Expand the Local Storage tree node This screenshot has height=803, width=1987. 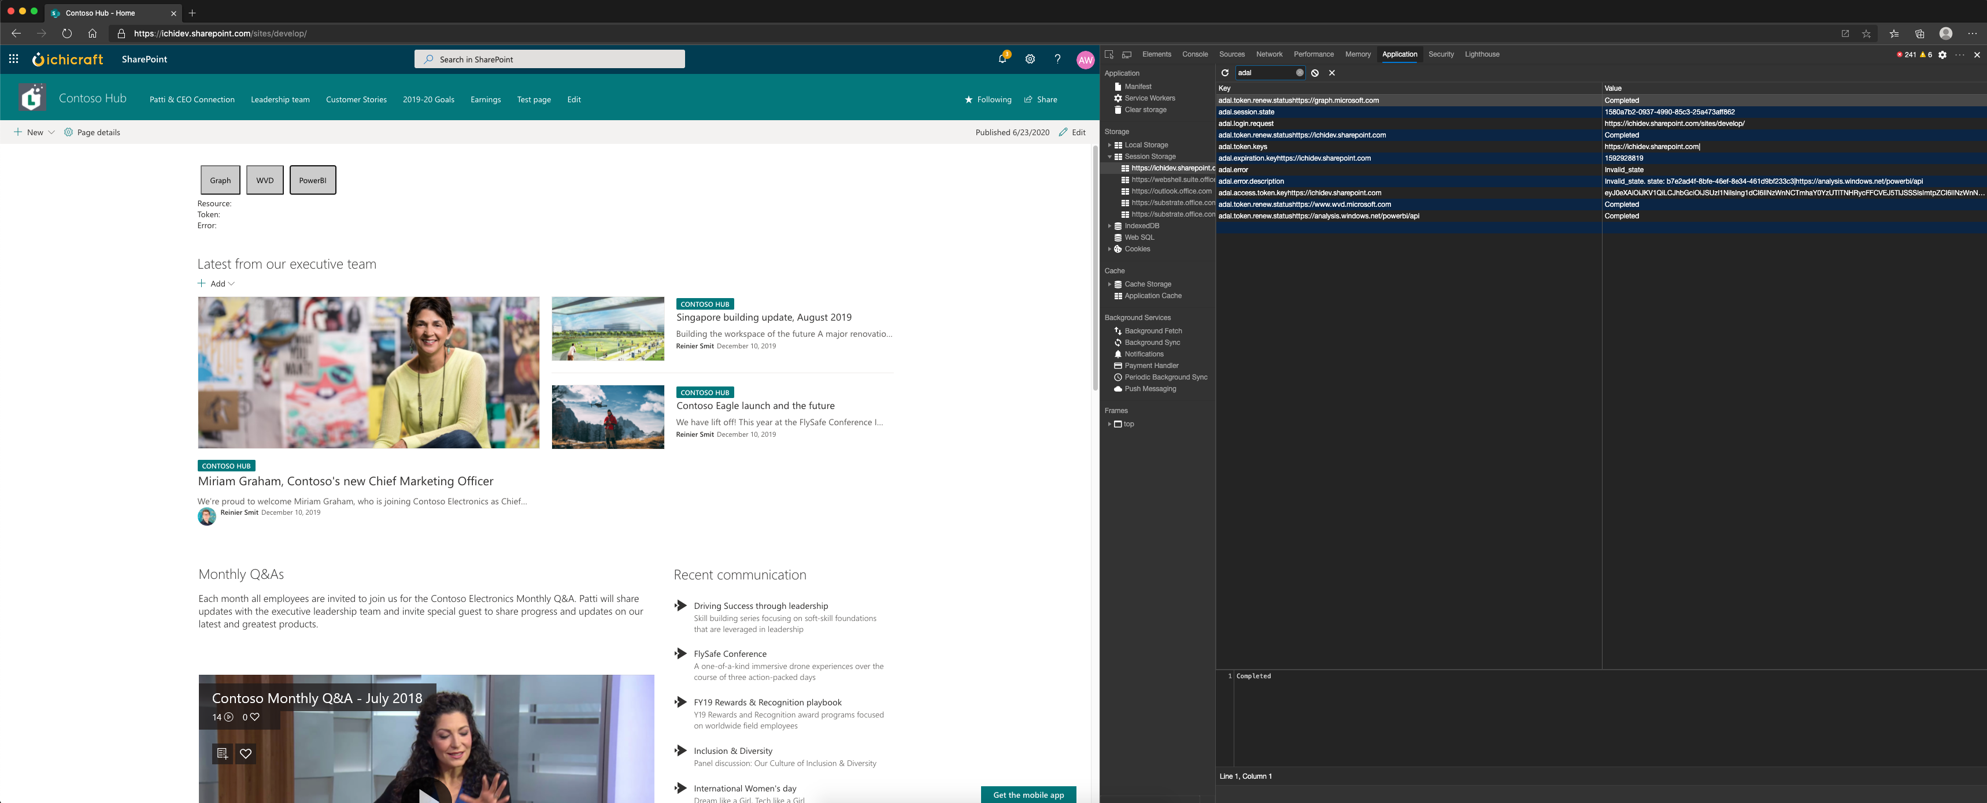pos(1109,145)
